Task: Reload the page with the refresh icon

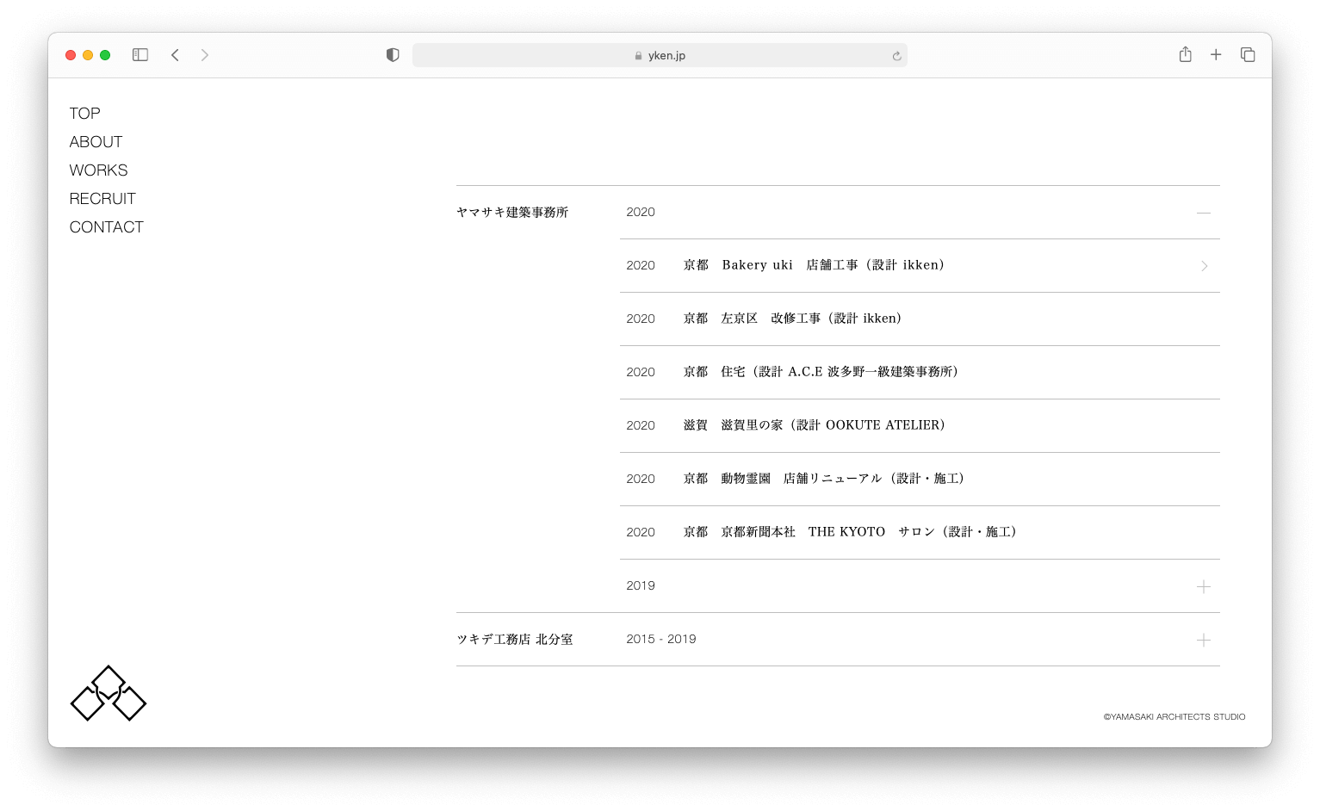Action: coord(896,56)
